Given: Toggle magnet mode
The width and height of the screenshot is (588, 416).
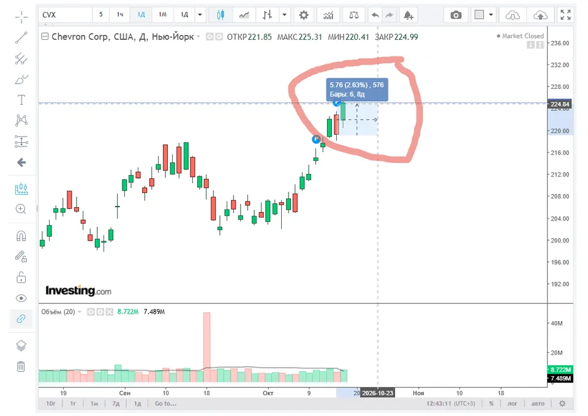Looking at the screenshot, I should click(21, 236).
